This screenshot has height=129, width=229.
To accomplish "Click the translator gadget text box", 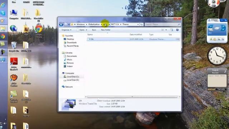I will [x=217, y=81].
